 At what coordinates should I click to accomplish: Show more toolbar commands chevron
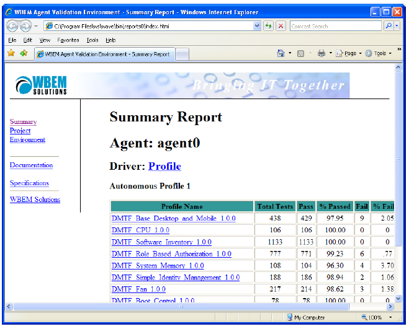click(399, 49)
